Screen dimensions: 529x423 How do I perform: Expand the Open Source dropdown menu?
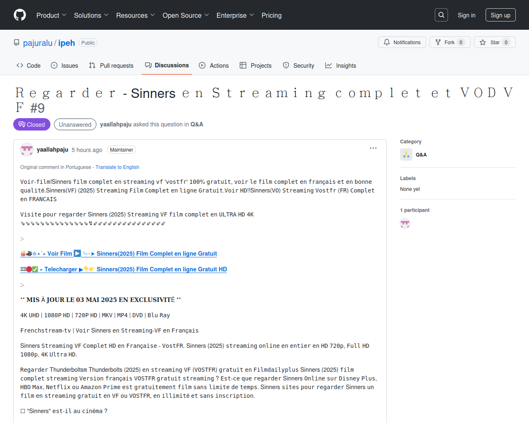pos(186,15)
